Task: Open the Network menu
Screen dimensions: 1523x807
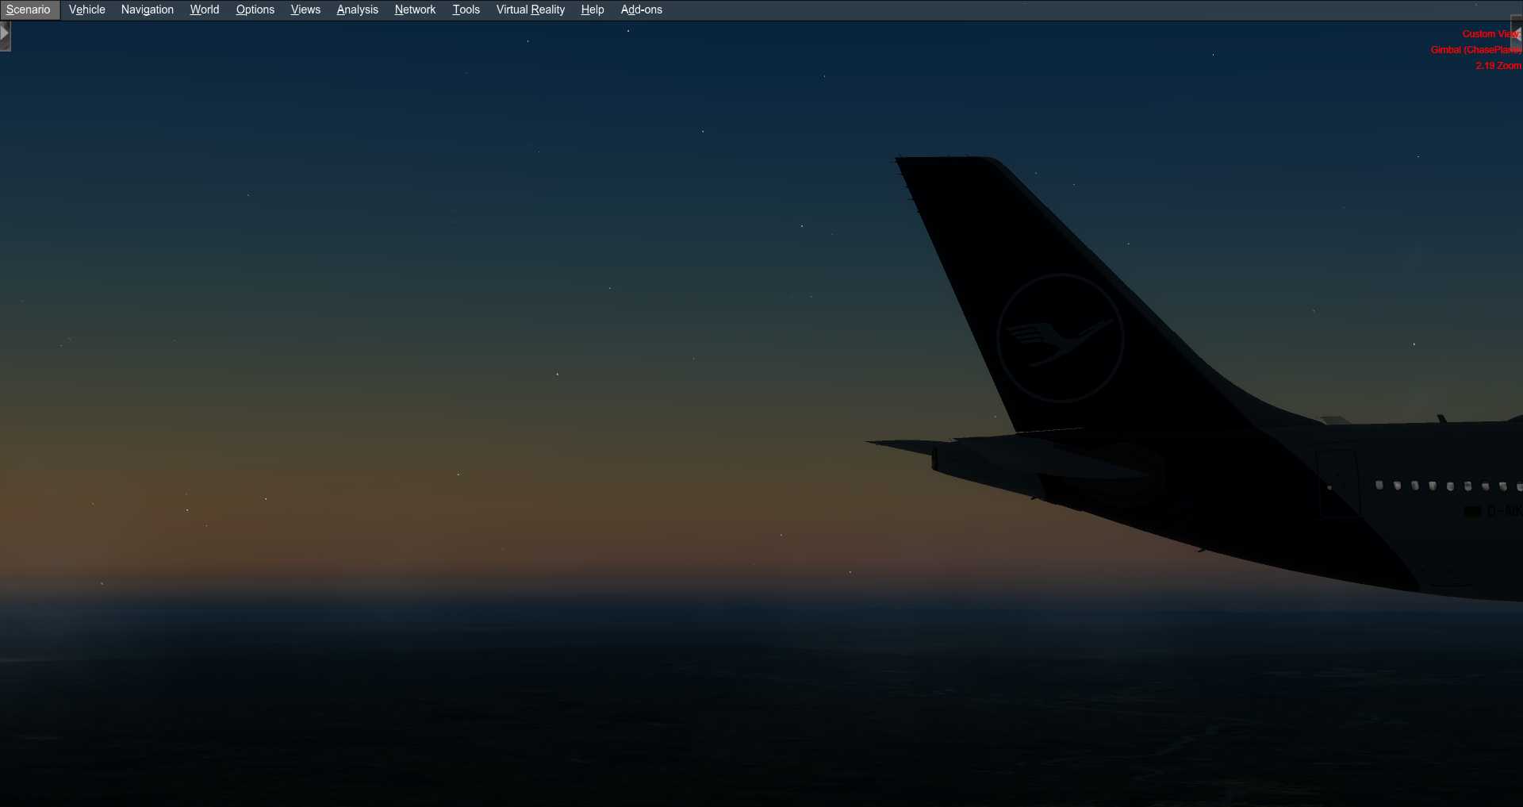Action: point(415,10)
